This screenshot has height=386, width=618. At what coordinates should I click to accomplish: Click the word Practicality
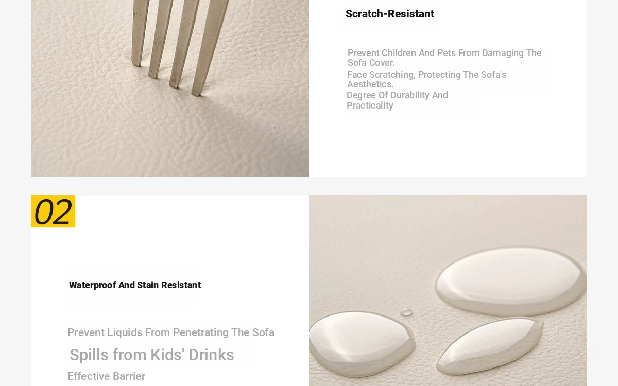click(370, 106)
